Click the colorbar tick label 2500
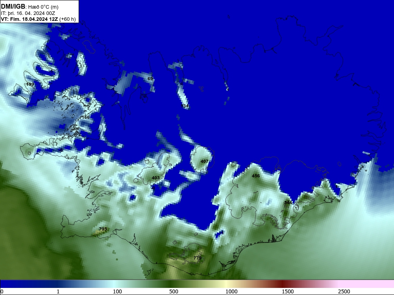Image resolution: width=394 pixels, height=295 pixels. [x=344, y=291]
